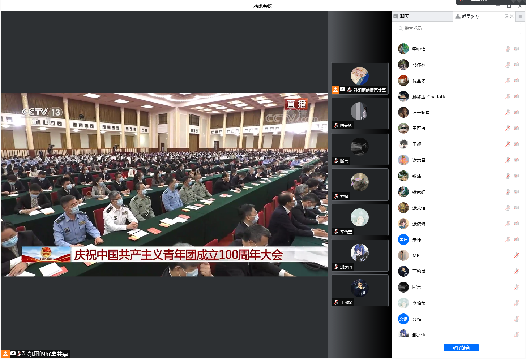Viewport: 526px width, 359px height.
Task: Toggle microphone icon for 李心怡
Action: pyautogui.click(x=508, y=49)
